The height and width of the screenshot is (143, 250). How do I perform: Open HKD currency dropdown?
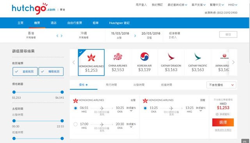coord(233,5)
